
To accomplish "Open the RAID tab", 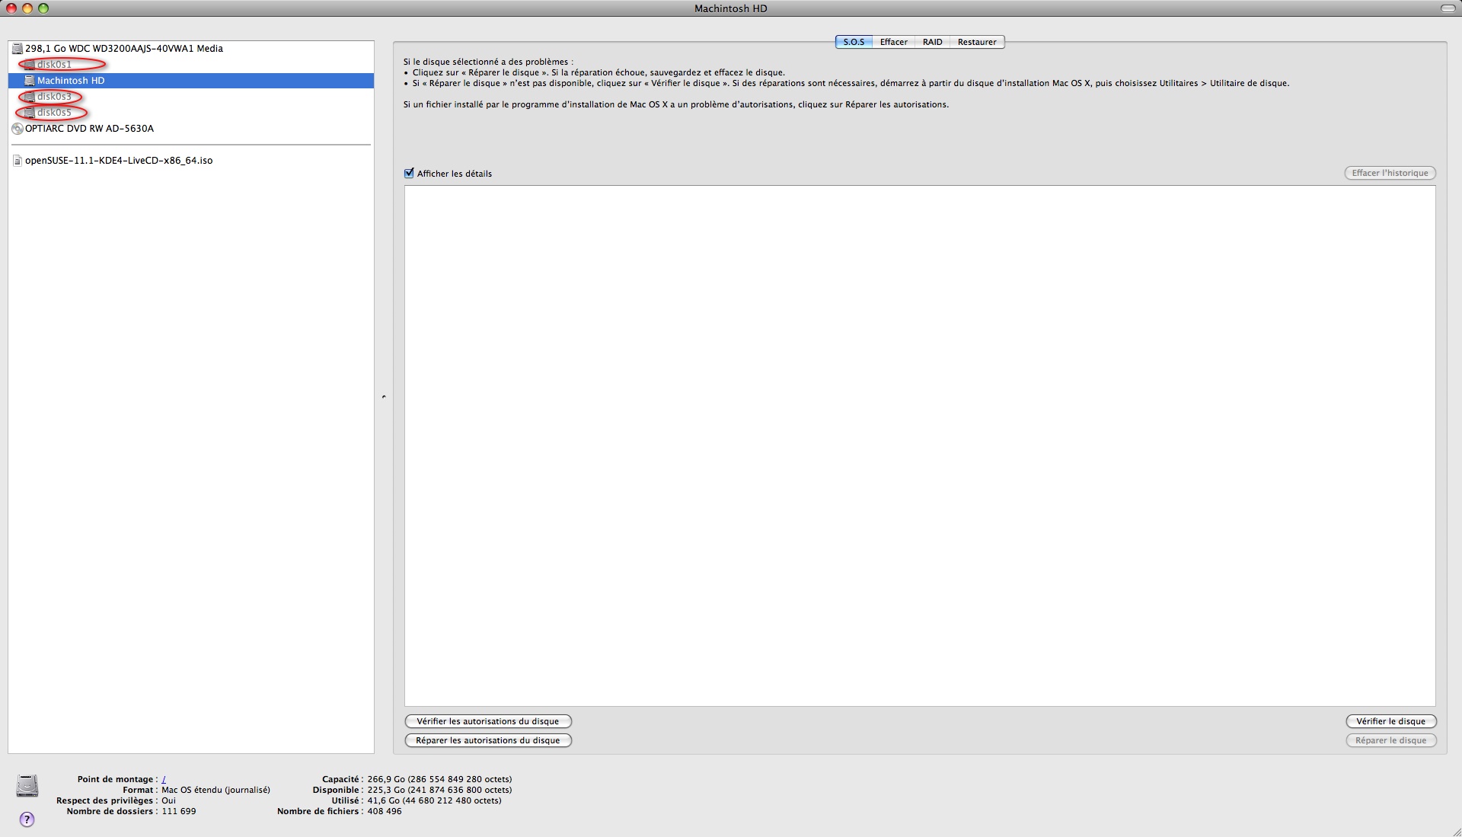I will (932, 42).
